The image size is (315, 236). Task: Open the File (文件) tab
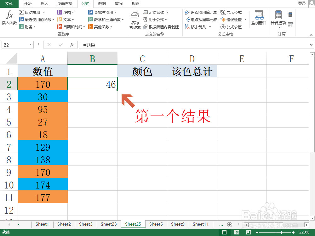[x=9, y=3]
